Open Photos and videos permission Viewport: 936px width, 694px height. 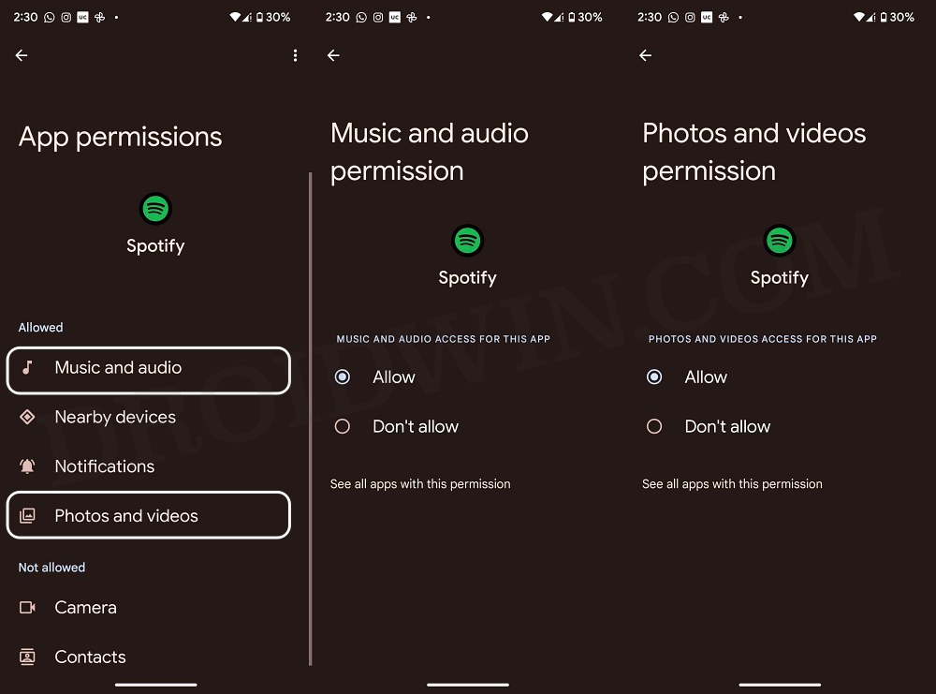(x=148, y=515)
